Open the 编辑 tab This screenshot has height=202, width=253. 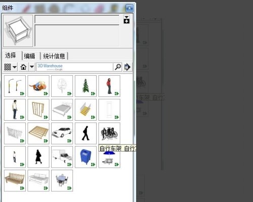30,56
